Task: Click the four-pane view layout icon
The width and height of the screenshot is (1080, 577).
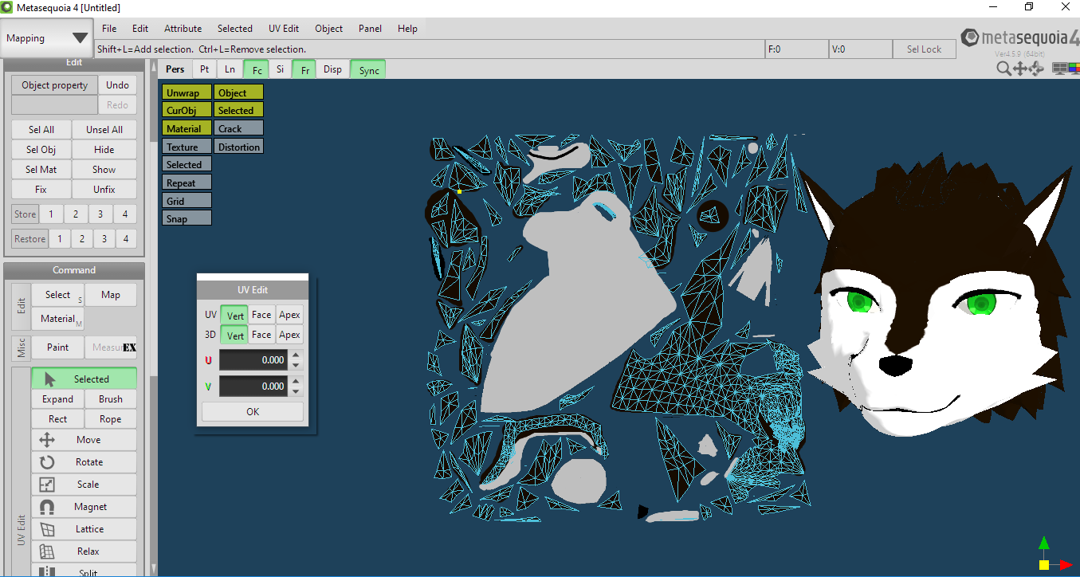Action: [1059, 69]
